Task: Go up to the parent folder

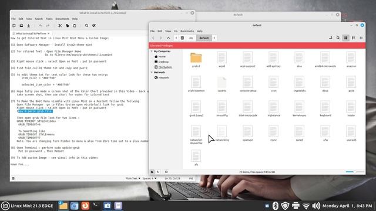Action: pos(169,38)
